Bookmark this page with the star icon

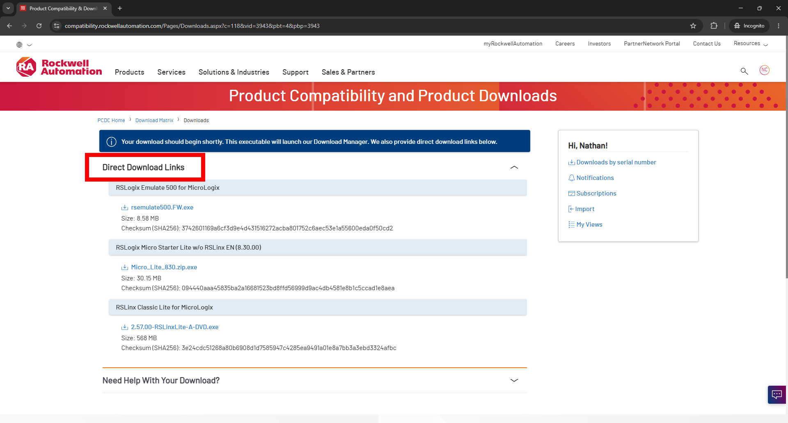click(x=693, y=26)
